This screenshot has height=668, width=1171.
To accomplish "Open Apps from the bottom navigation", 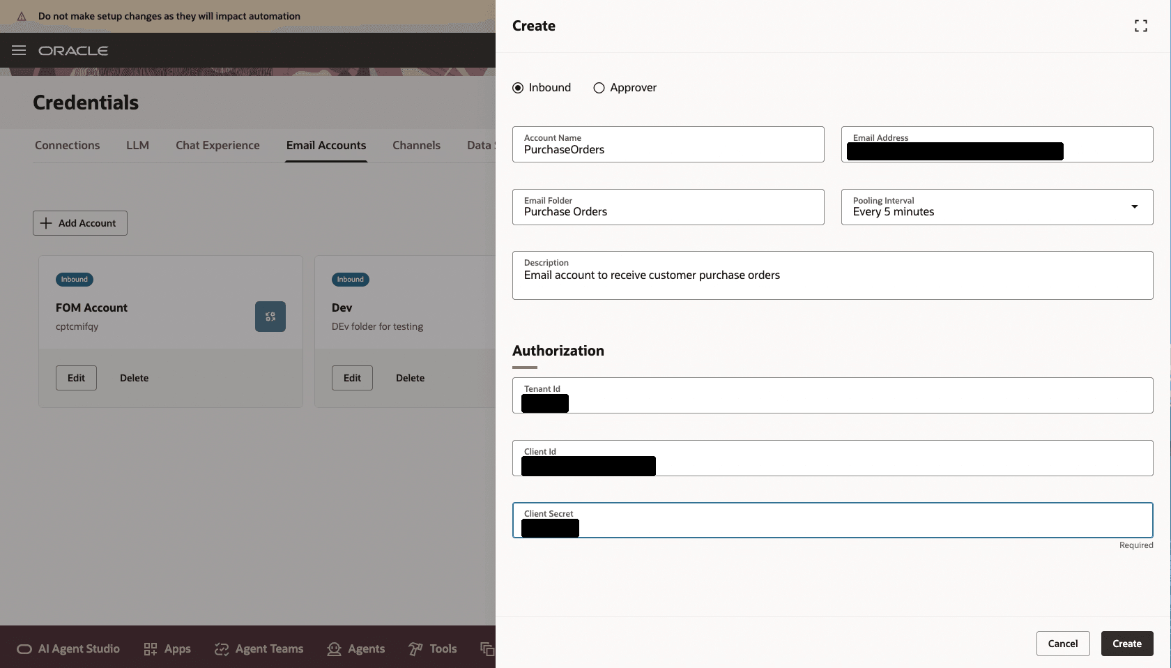I will (167, 648).
